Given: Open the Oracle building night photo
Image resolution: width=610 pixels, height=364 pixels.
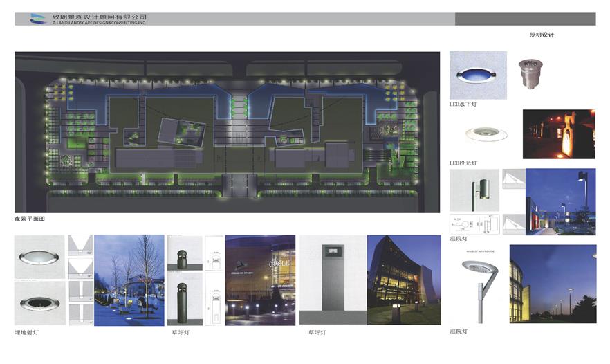Looking at the screenshot, I should click(x=259, y=280).
